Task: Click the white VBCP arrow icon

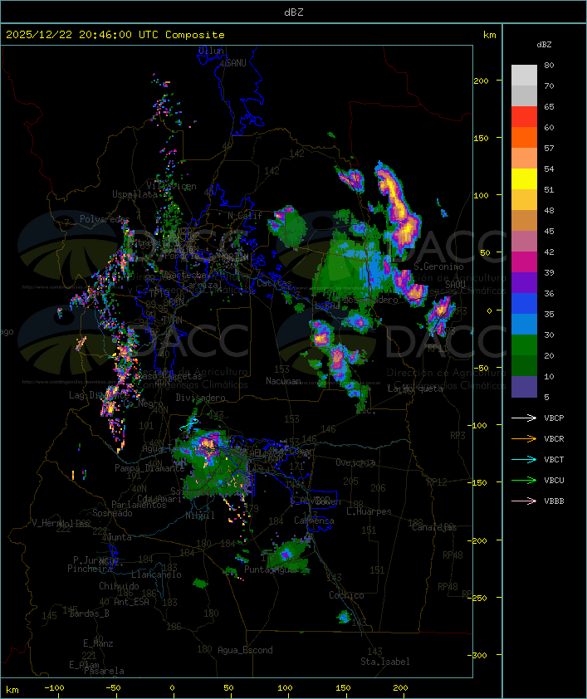Action: 524,418
